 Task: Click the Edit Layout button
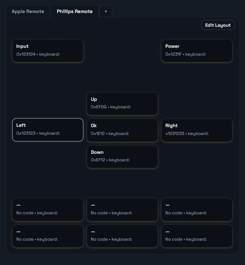(x=218, y=25)
